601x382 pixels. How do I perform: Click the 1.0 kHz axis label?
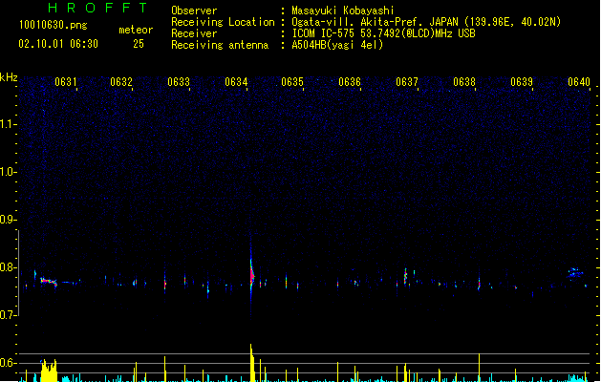(8, 172)
